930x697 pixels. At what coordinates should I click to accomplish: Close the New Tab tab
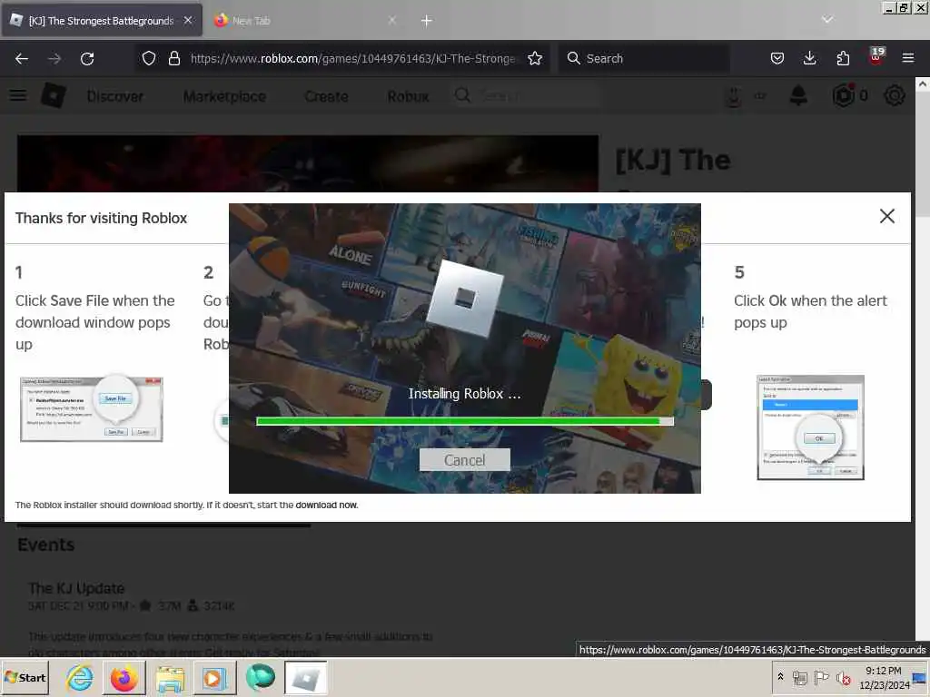click(392, 20)
